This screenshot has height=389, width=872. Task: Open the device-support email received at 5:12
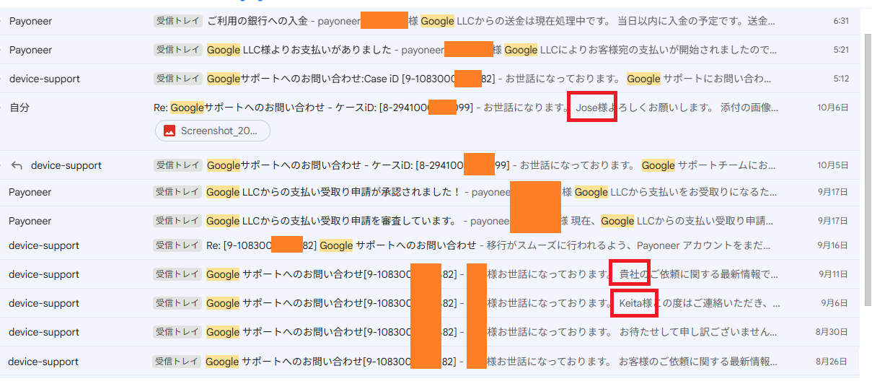point(430,79)
